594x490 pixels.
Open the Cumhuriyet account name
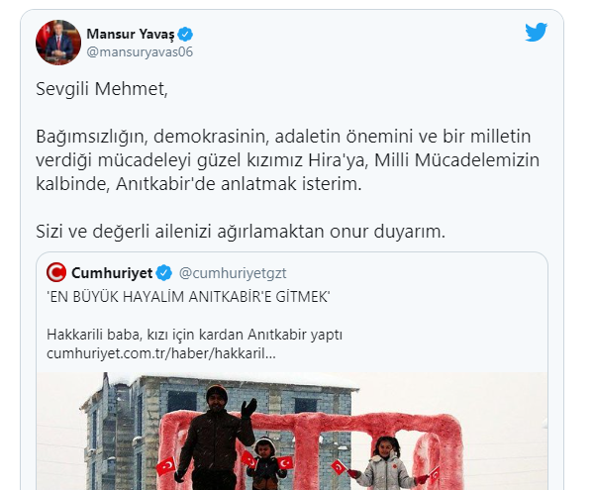[x=112, y=272]
